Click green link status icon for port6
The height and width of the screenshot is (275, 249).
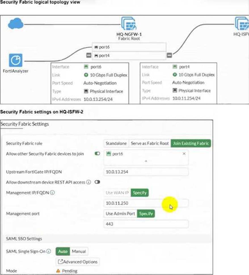(x=86, y=75)
